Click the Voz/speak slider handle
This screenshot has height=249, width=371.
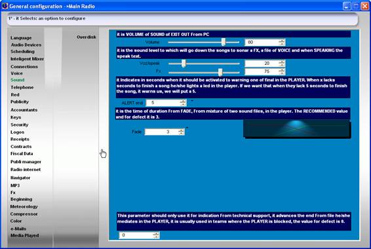pyautogui.click(x=184, y=63)
